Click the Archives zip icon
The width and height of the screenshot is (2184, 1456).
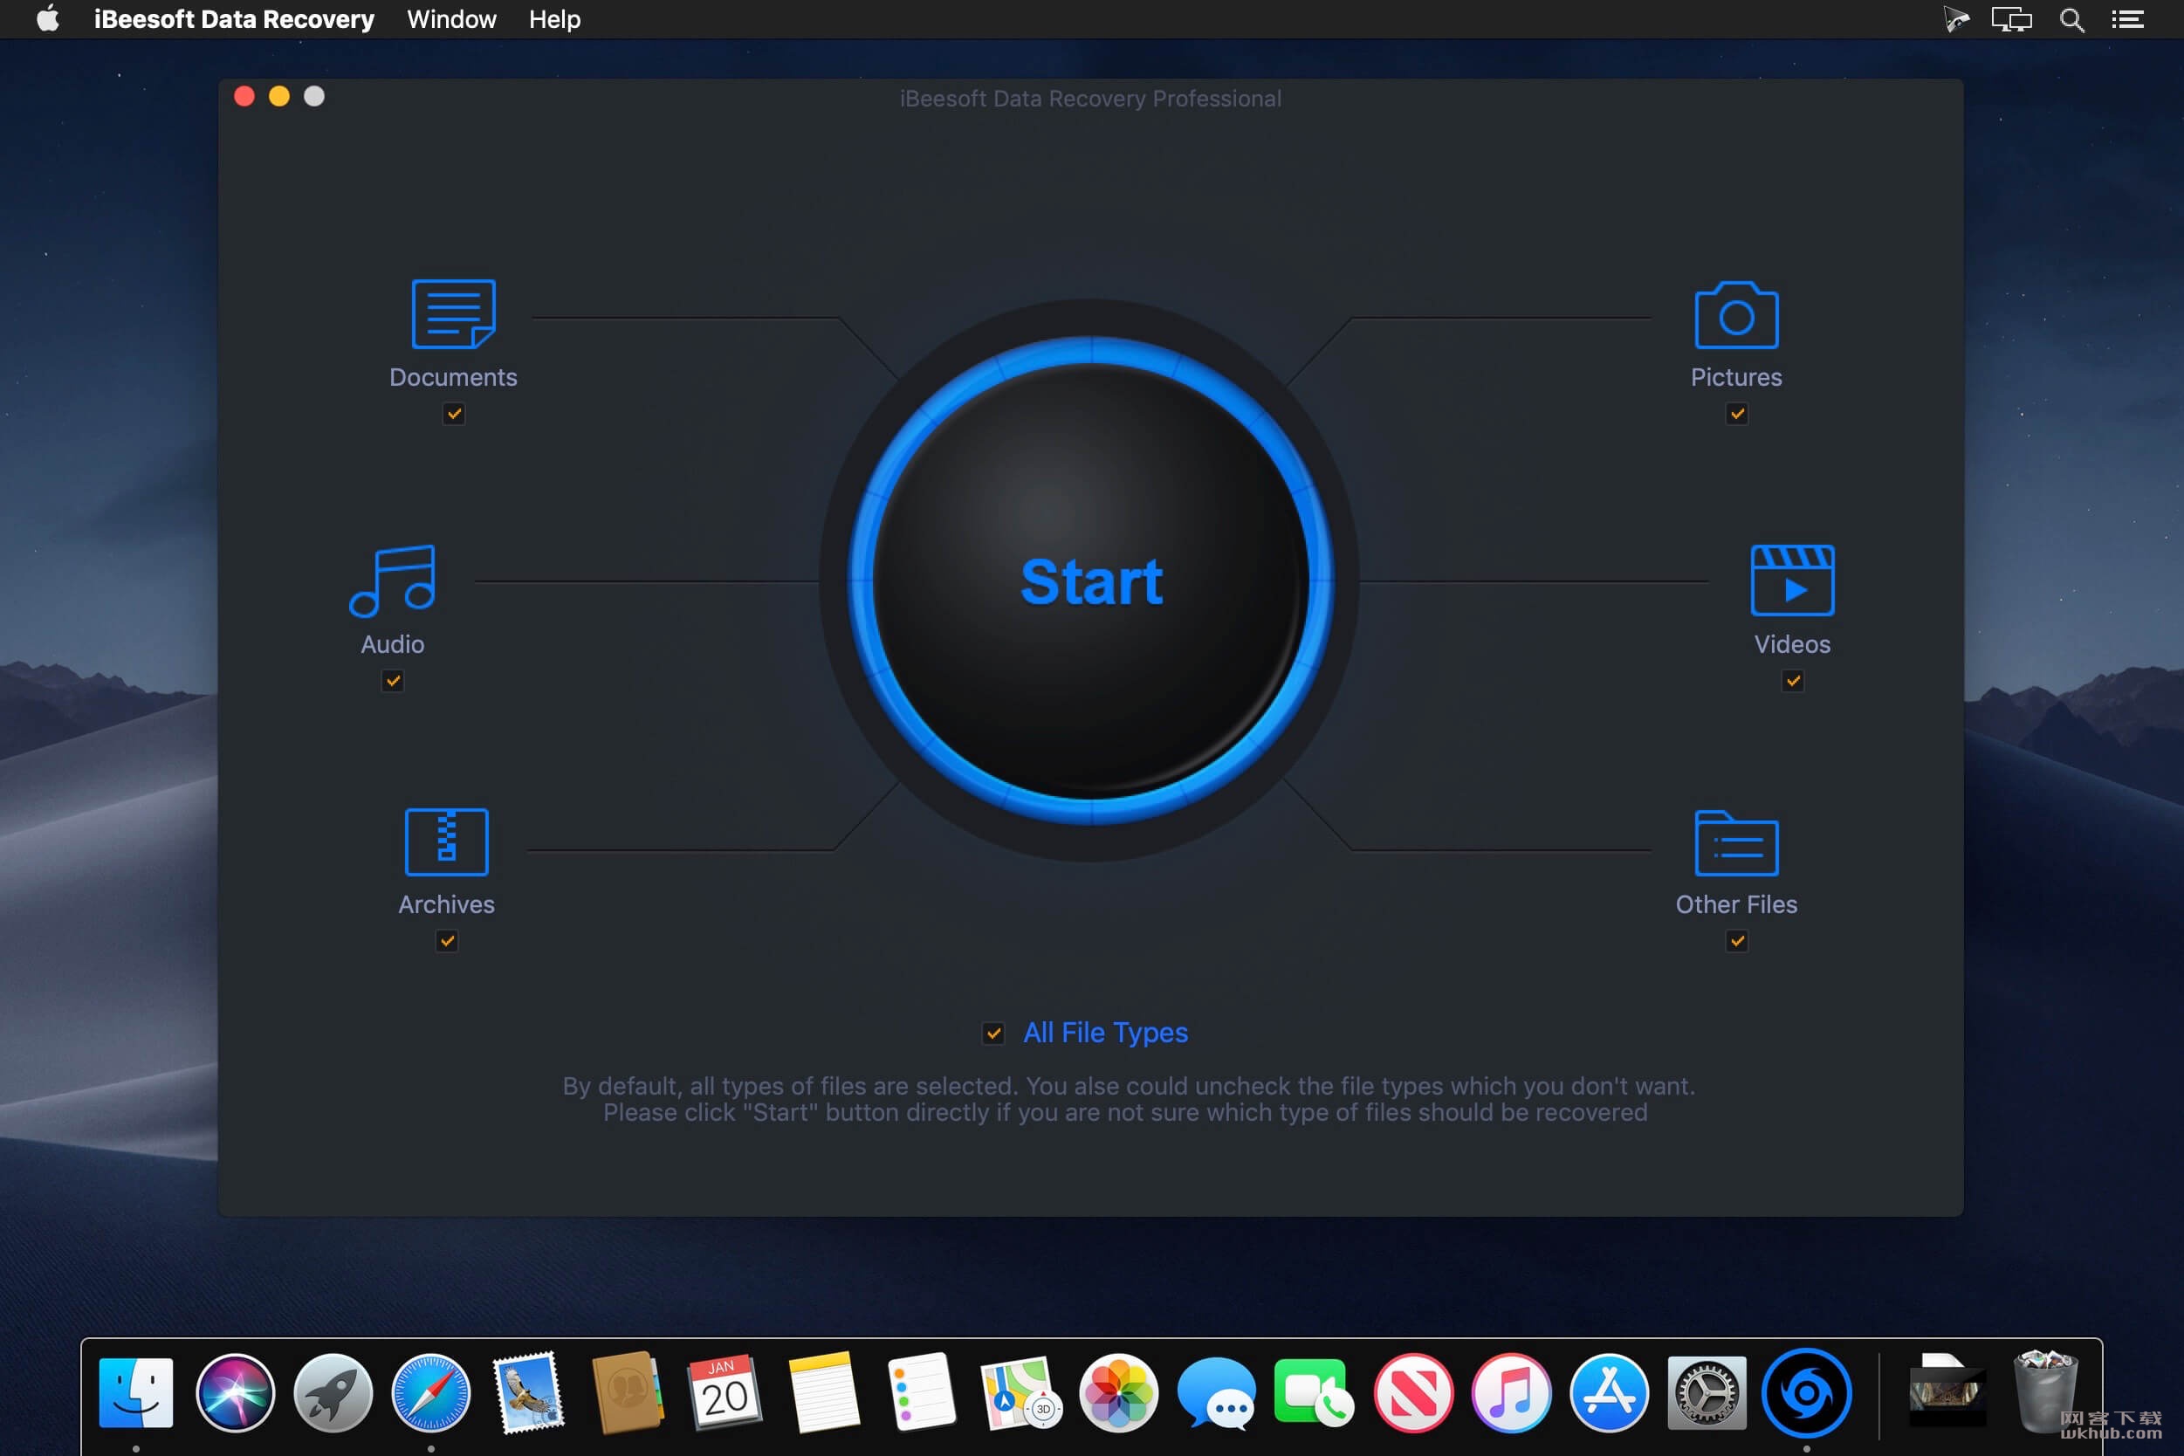click(447, 841)
